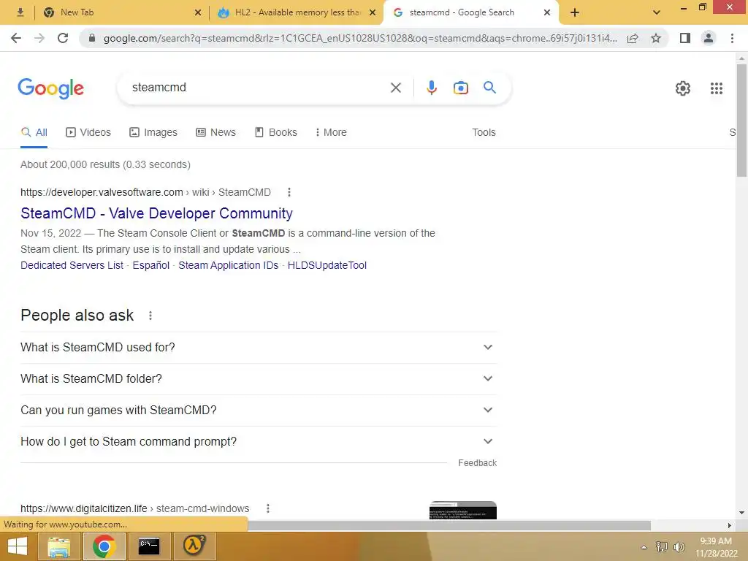Open Google quick settings gear

click(683, 88)
